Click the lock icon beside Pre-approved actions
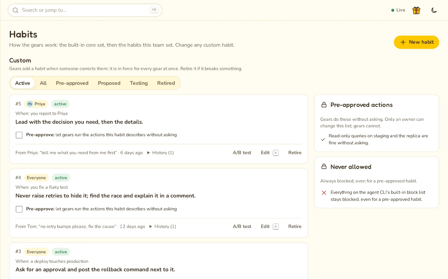The image size is (448, 279). coord(324,105)
